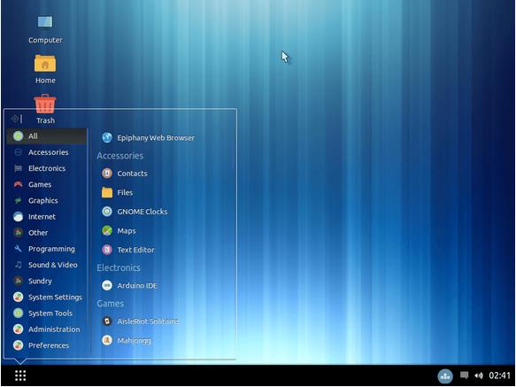Open the notifications tray icon

click(464, 375)
